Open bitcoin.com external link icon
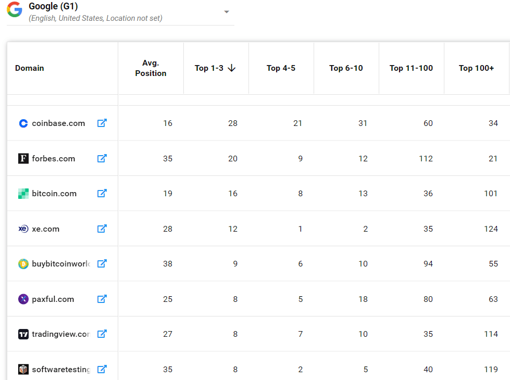Viewport: 510px width, 380px height. 102,194
